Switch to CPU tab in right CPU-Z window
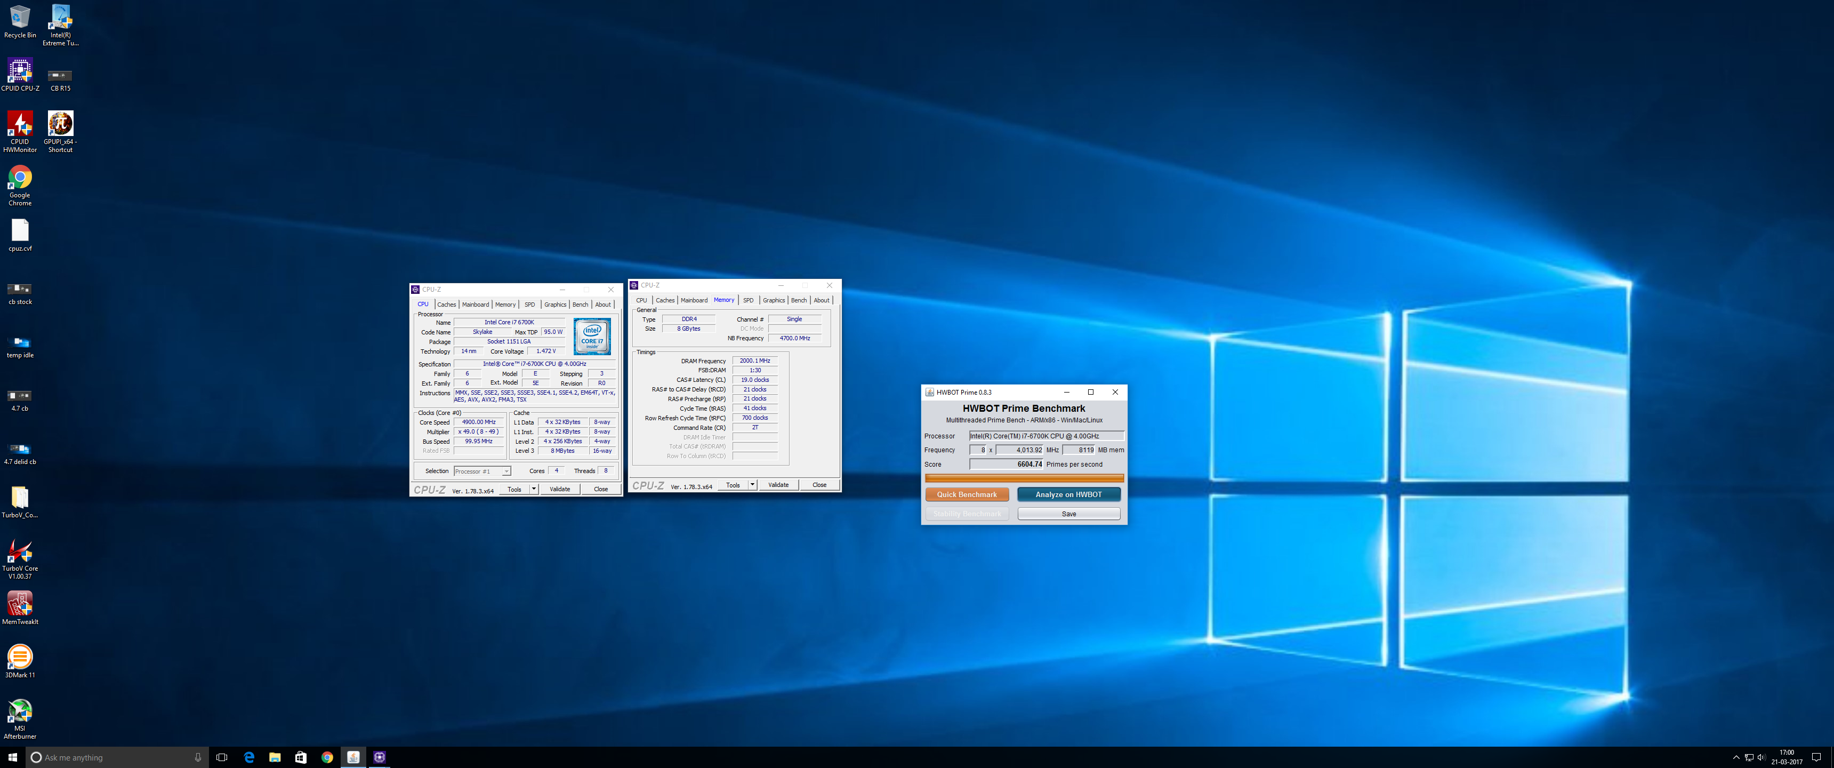This screenshot has width=1834, height=768. 641,300
